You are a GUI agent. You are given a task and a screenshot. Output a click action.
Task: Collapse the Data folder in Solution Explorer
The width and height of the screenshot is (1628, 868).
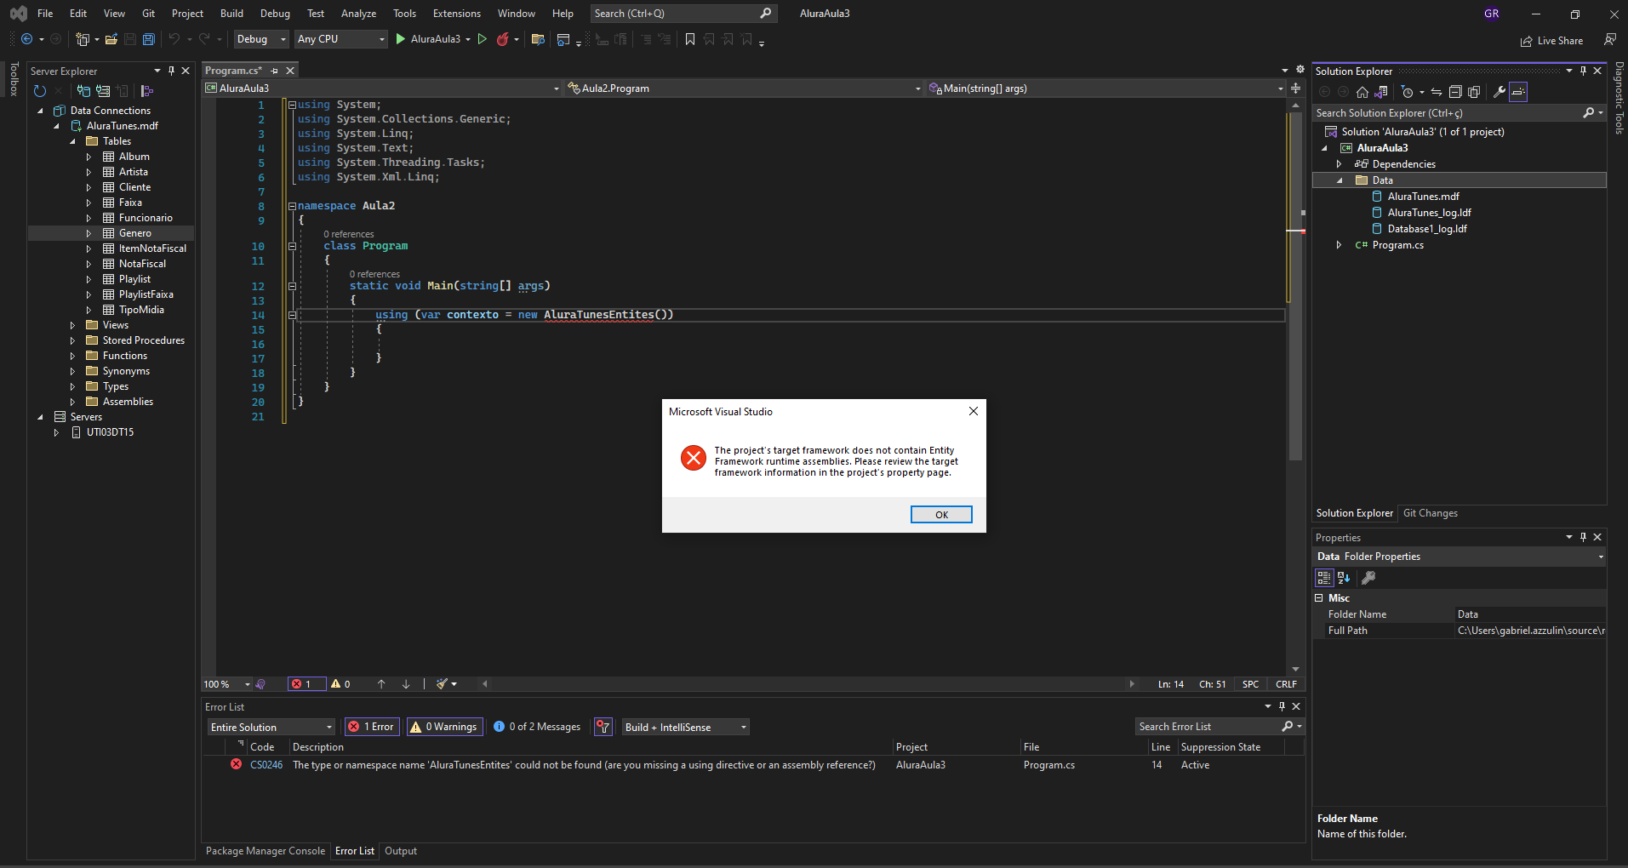[1340, 180]
